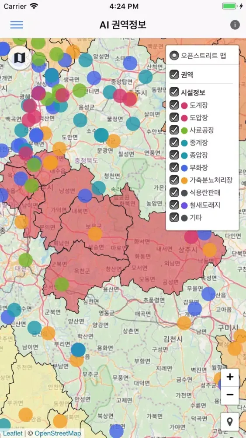Select the blue marker at 내북면
Image resolution: width=246 pixels, height=438 pixels.
point(85,195)
